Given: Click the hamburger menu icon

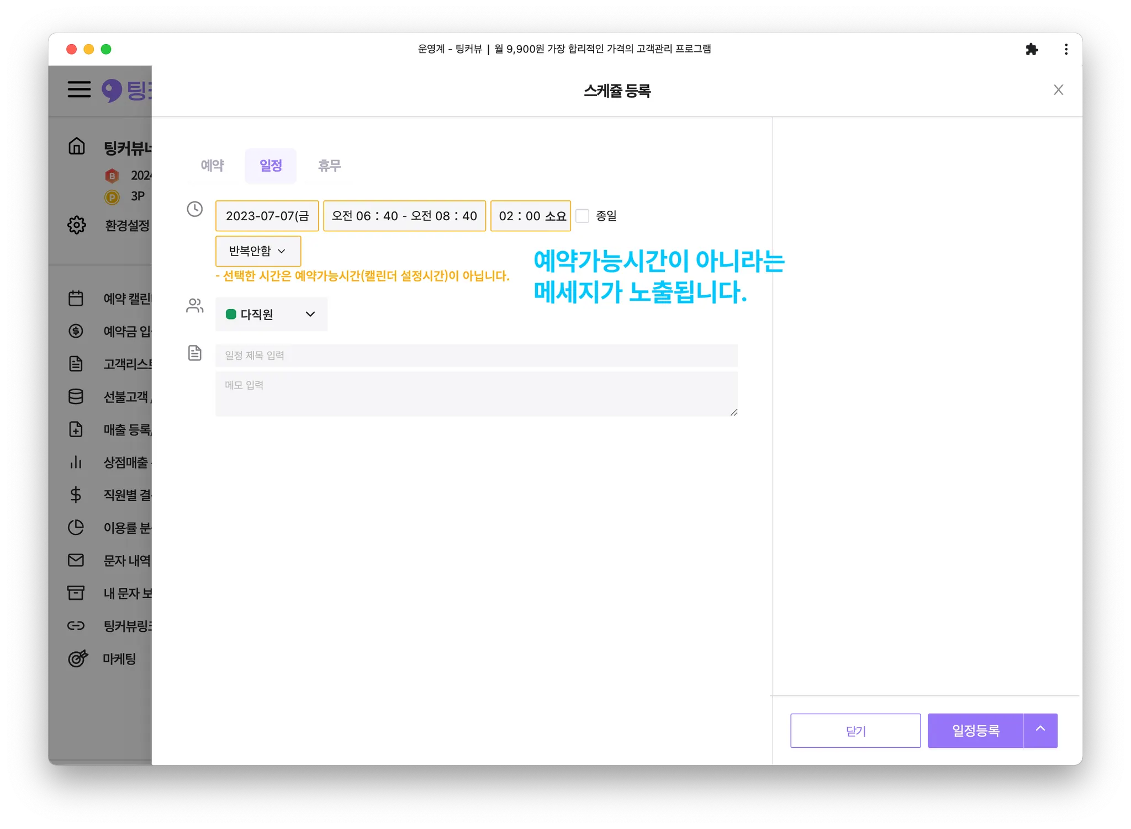Looking at the screenshot, I should 79,89.
